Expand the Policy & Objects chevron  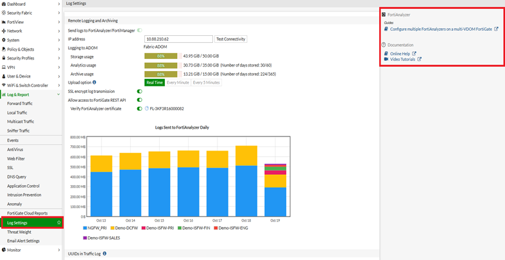point(59,49)
